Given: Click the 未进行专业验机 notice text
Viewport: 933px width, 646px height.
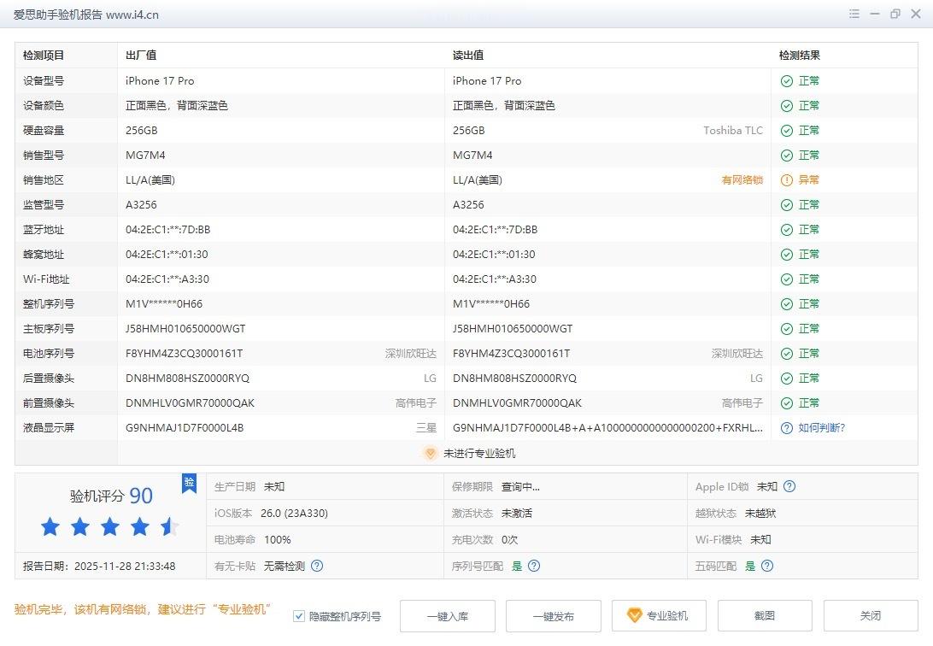Looking at the screenshot, I should click(479, 453).
